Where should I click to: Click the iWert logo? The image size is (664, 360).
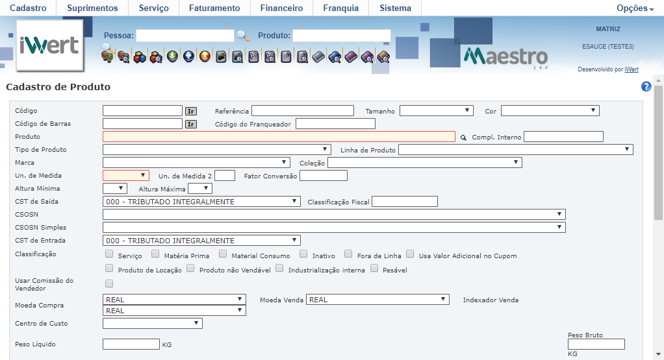click(49, 45)
